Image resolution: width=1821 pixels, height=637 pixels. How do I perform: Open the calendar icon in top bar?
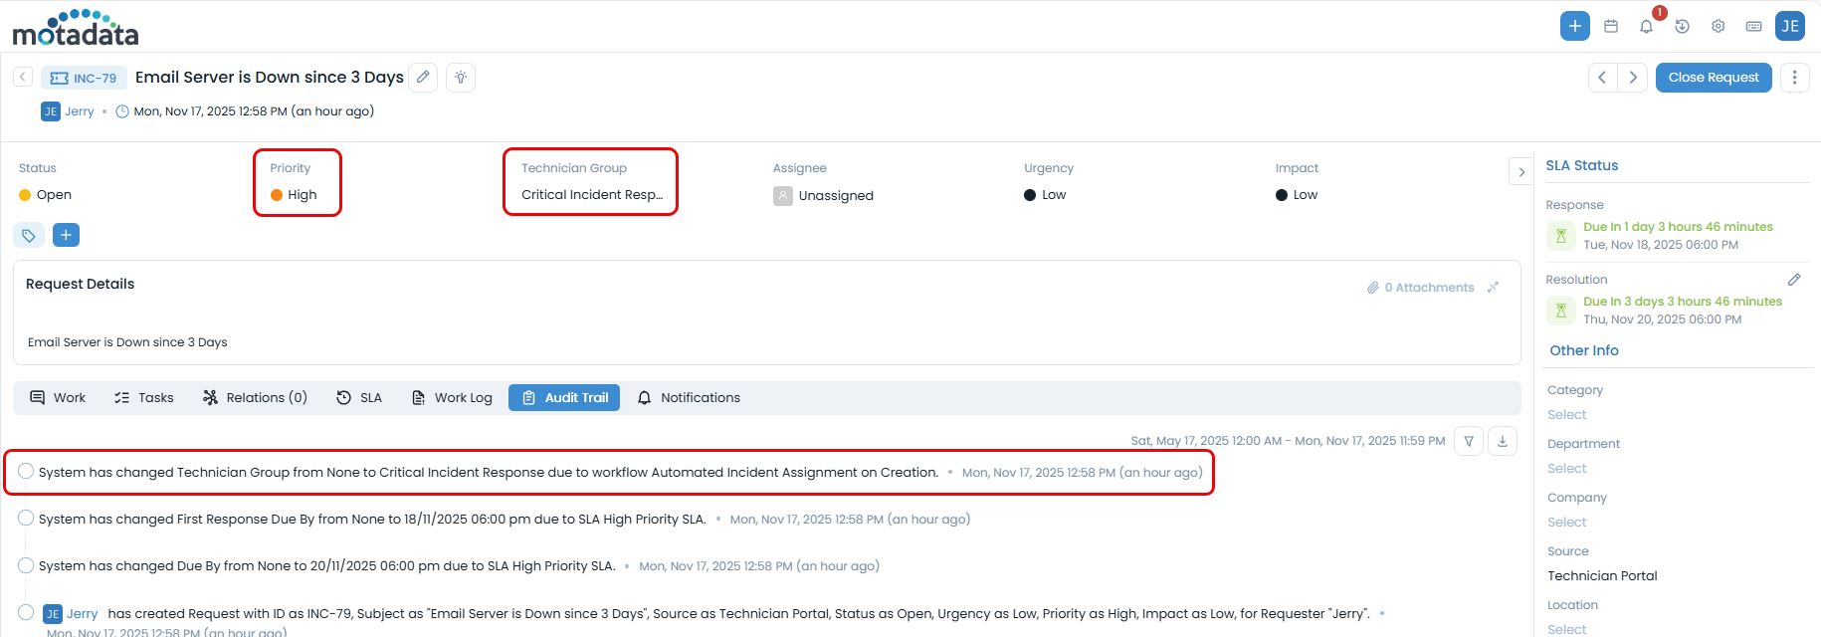click(x=1611, y=27)
